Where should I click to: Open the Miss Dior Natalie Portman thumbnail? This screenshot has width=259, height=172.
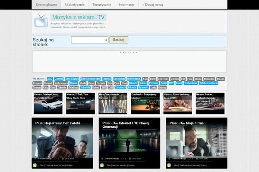[x=113, y=103]
